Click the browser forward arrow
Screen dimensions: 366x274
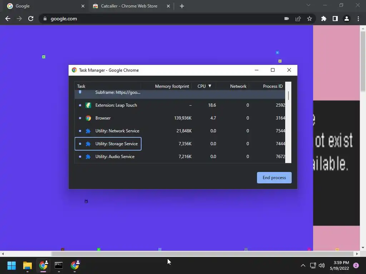click(19, 19)
